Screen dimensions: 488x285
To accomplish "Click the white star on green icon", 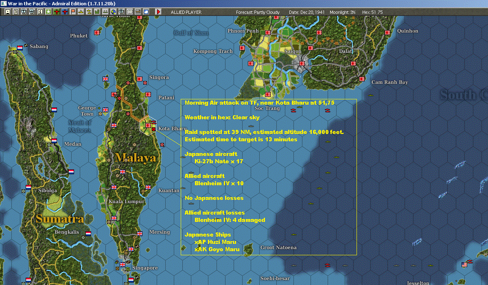I will [x=48, y=12].
